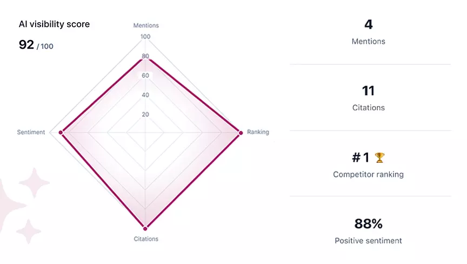Click the Mentions axis label above the radar
The height and width of the screenshot is (264, 467).
(x=145, y=25)
